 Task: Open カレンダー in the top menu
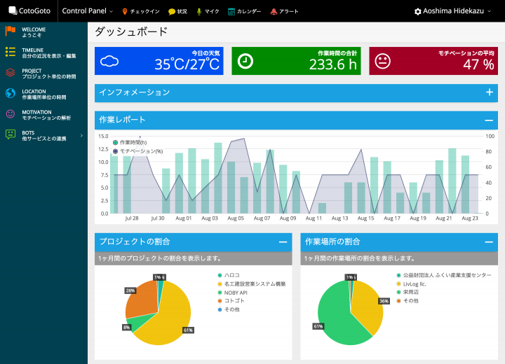[x=245, y=11]
